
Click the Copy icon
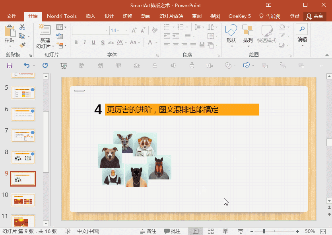tap(22, 36)
